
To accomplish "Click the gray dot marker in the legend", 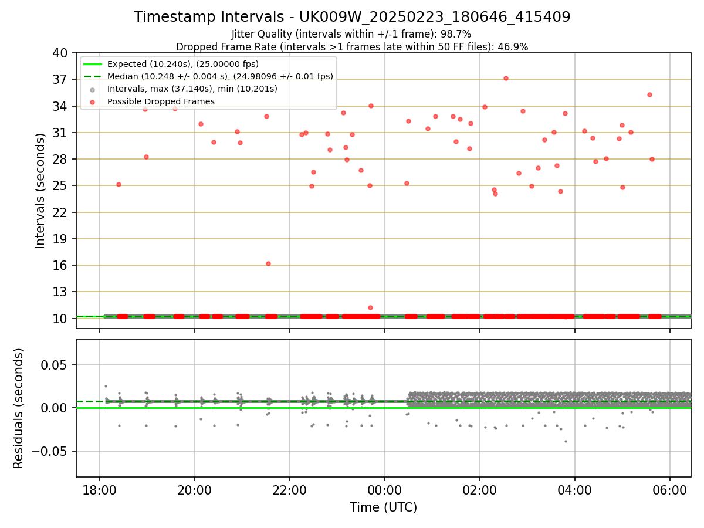I will 93,89.
